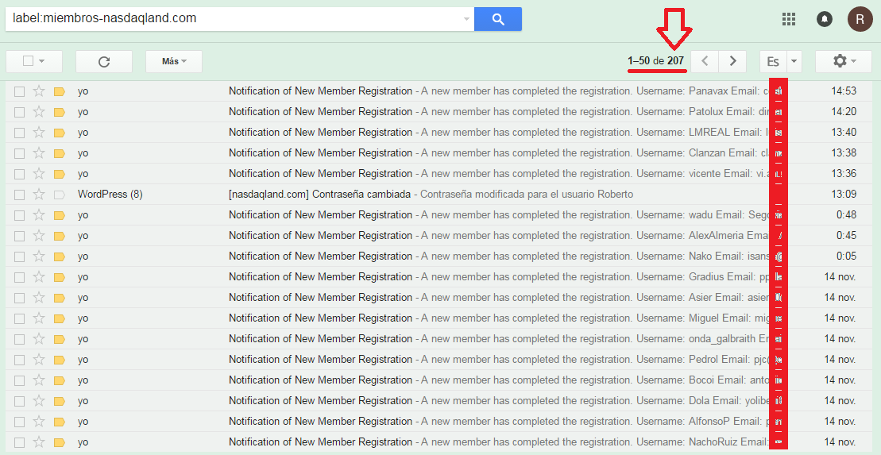Viewport: 881px width, 455px height.
Task: Star the Patolux registration email
Action: [39, 112]
